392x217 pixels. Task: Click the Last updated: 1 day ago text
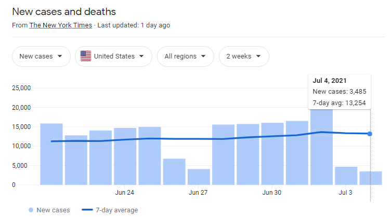click(x=134, y=25)
